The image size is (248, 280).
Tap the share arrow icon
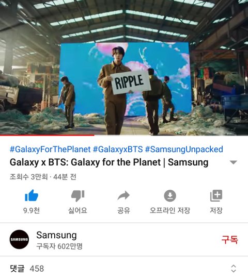coord(123,195)
